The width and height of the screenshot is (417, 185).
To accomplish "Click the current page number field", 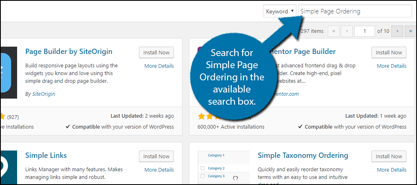I will coord(364,31).
